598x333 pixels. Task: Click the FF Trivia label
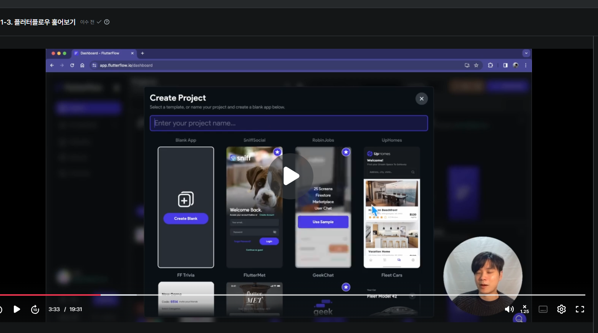tap(186, 275)
